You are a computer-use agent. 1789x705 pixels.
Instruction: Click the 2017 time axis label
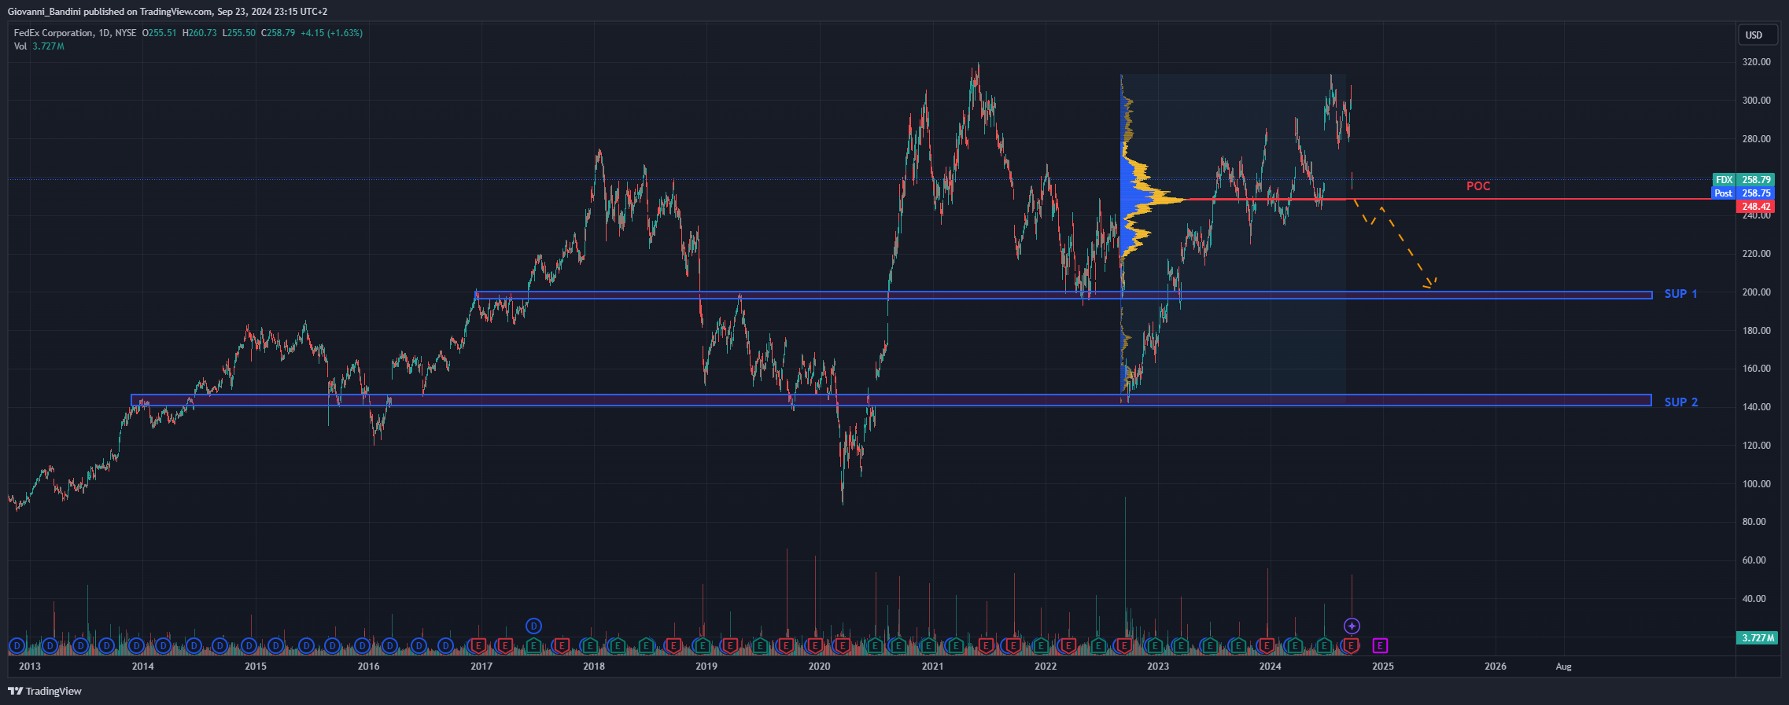click(481, 666)
